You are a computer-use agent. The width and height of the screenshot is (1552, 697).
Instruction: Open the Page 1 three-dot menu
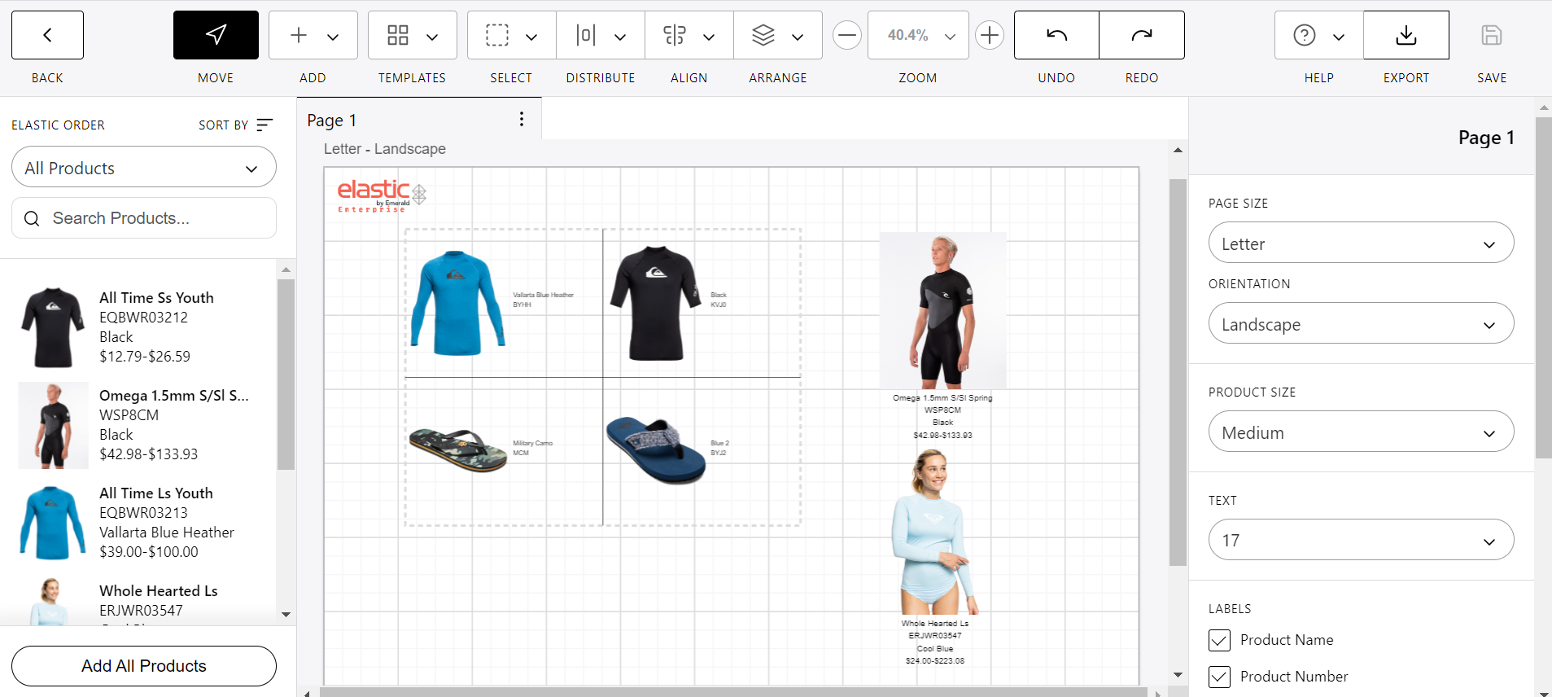coord(522,120)
